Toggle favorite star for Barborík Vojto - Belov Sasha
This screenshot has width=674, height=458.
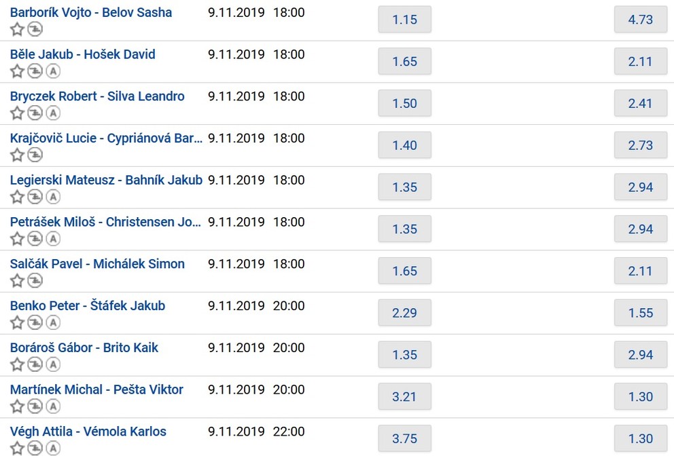pos(17,29)
